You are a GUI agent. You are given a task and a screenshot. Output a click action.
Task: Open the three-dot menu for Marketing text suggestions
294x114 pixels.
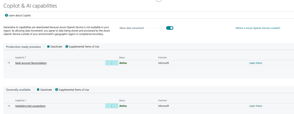tap(112, 106)
